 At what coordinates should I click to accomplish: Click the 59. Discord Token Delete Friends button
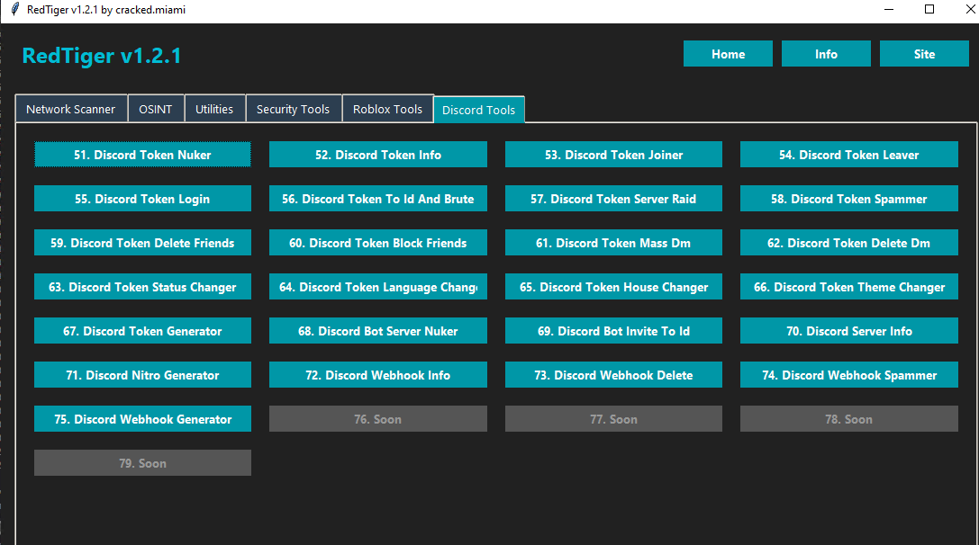coord(142,243)
